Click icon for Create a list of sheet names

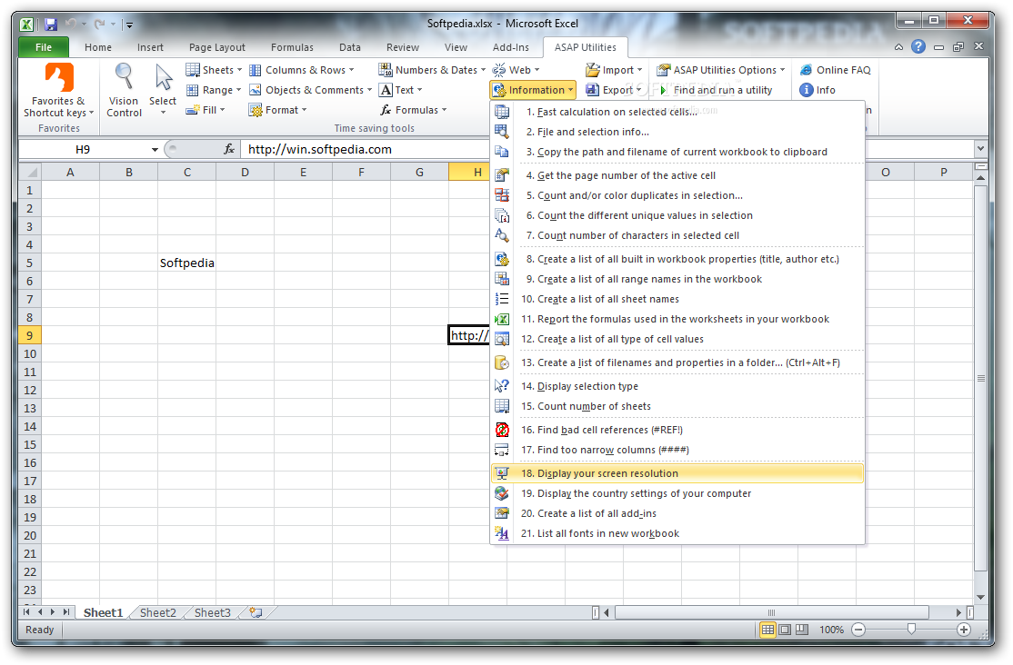(x=502, y=299)
